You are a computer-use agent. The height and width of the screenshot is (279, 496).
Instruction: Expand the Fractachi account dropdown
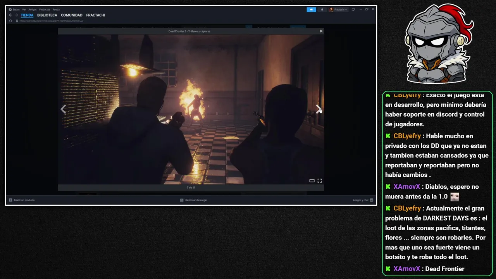click(x=338, y=9)
